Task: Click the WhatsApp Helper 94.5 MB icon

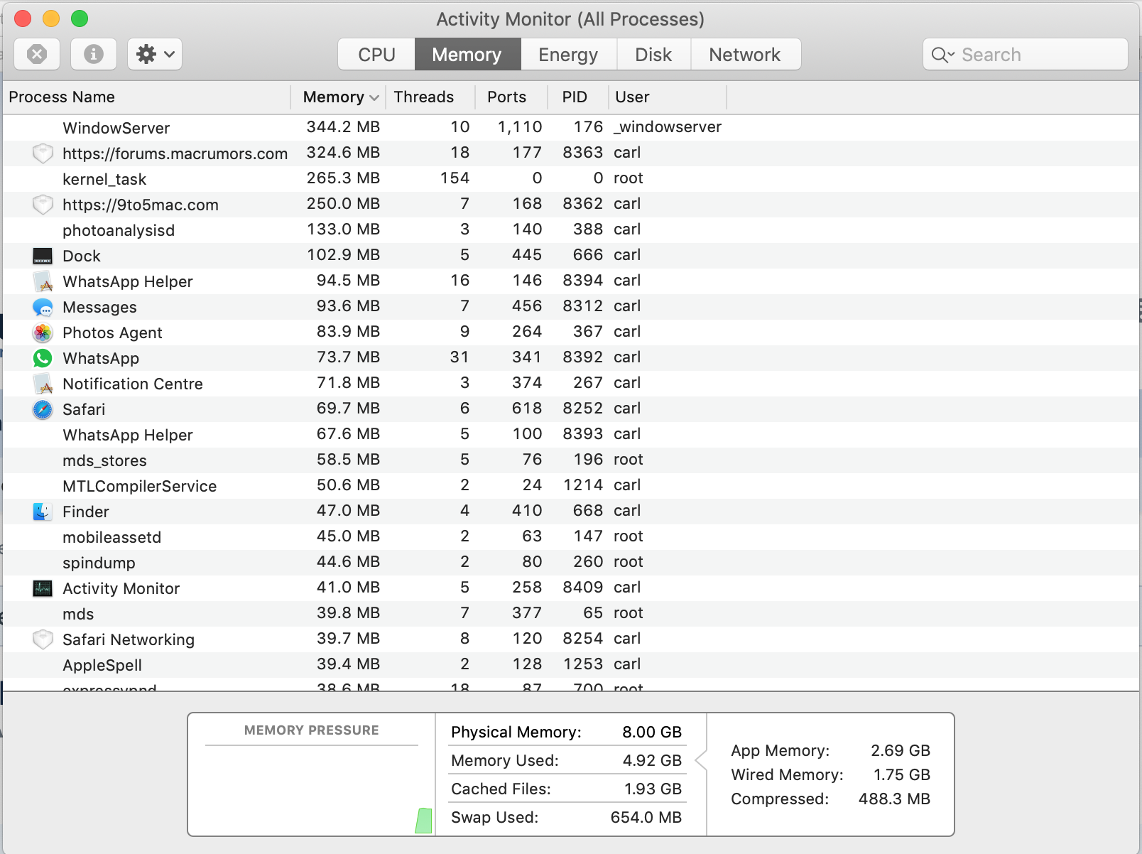Action: click(x=43, y=281)
